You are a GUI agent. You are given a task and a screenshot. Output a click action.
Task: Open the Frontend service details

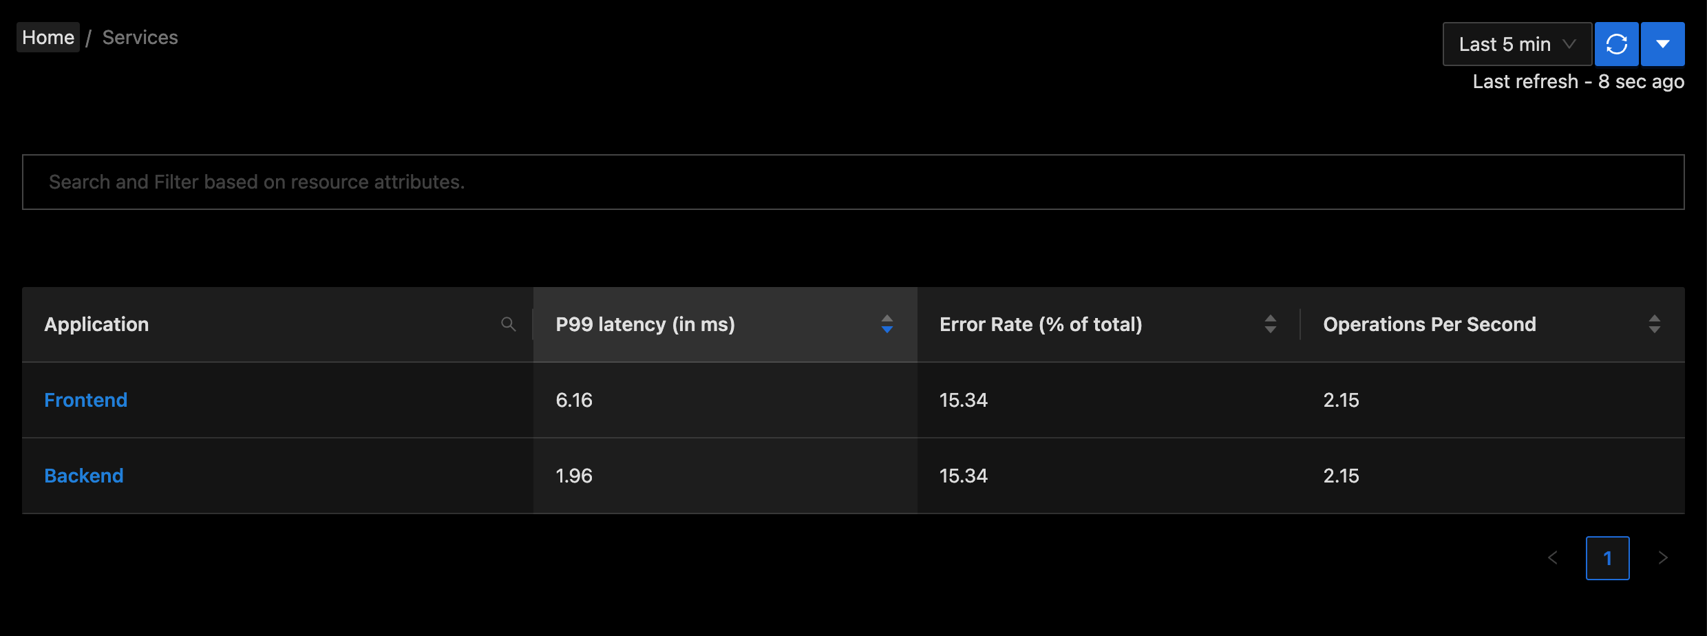[85, 399]
